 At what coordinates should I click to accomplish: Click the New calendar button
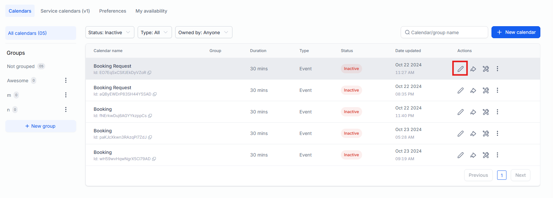point(515,32)
